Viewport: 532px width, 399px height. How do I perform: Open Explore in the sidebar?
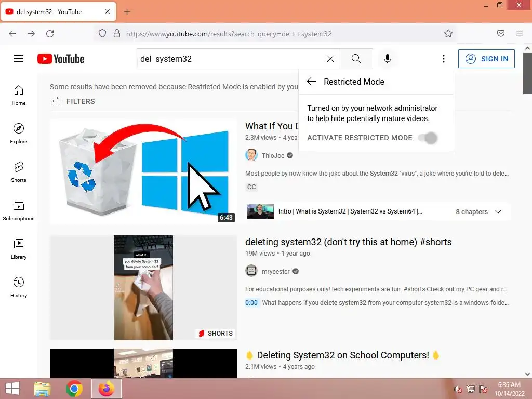pos(19,134)
